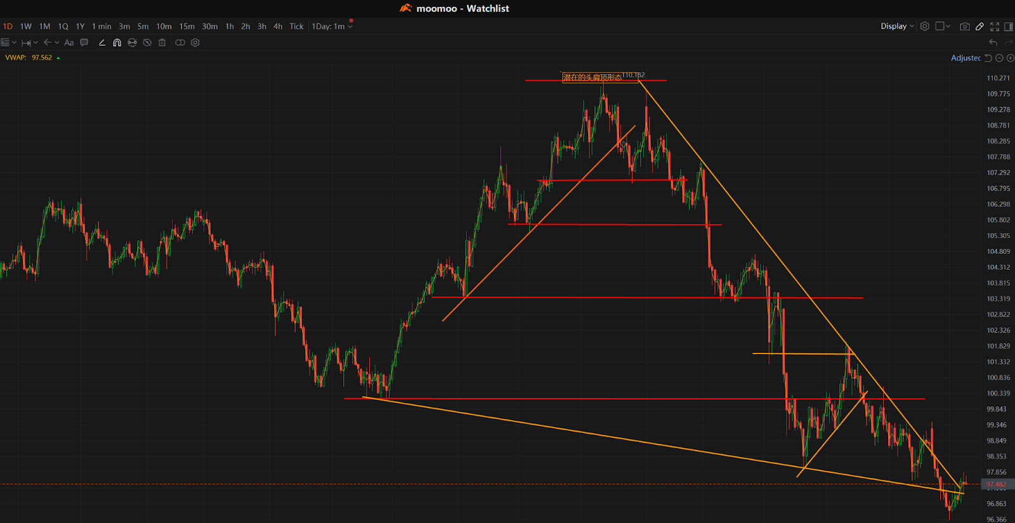Select the 4h interval

(x=278, y=27)
